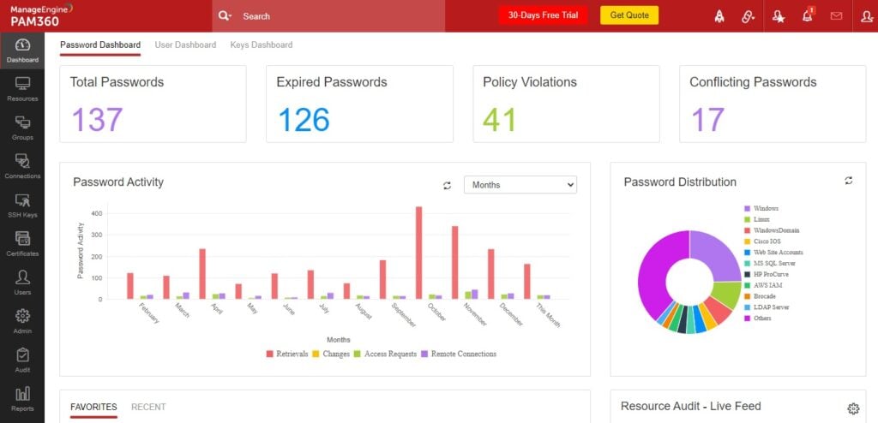Open SSH Keys section
Screen dimensions: 878x423
point(22,206)
